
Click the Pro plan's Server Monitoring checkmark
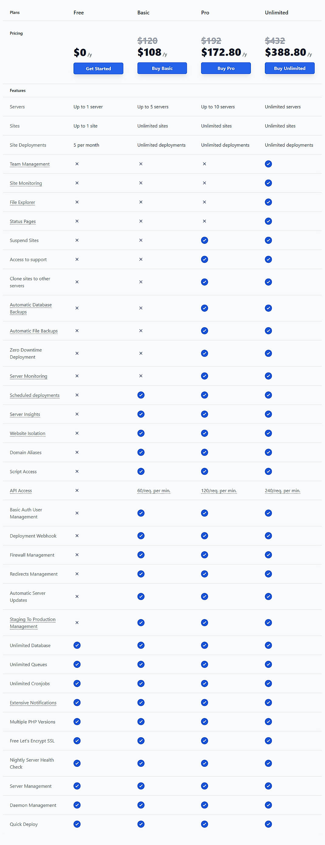(204, 376)
